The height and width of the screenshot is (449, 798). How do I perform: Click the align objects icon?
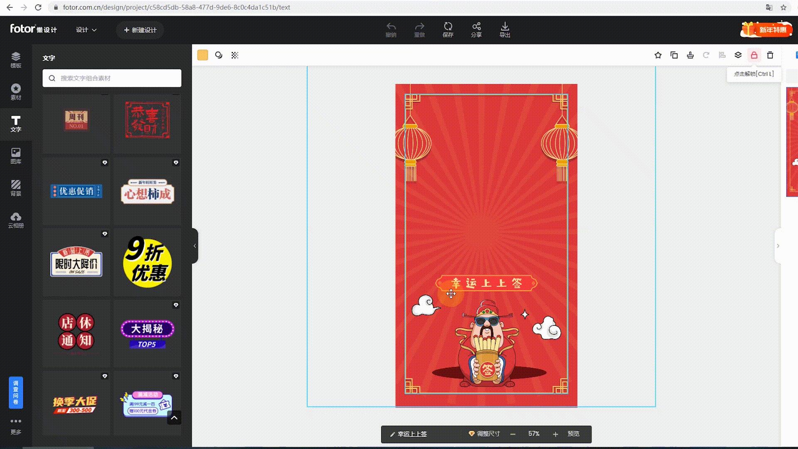click(722, 55)
